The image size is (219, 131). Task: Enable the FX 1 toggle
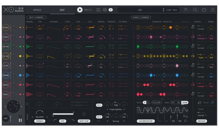99,105
